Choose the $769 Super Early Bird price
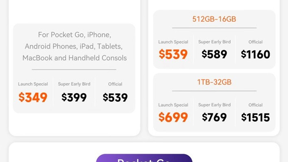The height and width of the screenshot is (162, 288). click(x=214, y=117)
